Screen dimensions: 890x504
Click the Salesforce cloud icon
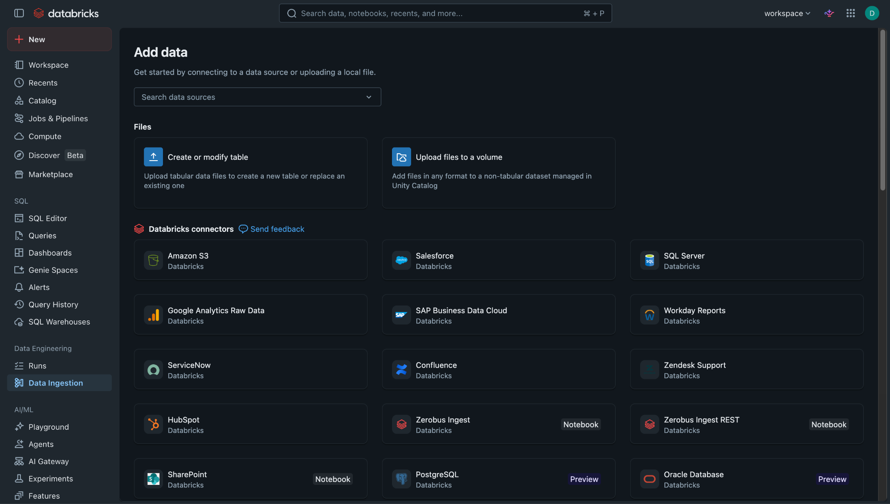click(x=402, y=260)
